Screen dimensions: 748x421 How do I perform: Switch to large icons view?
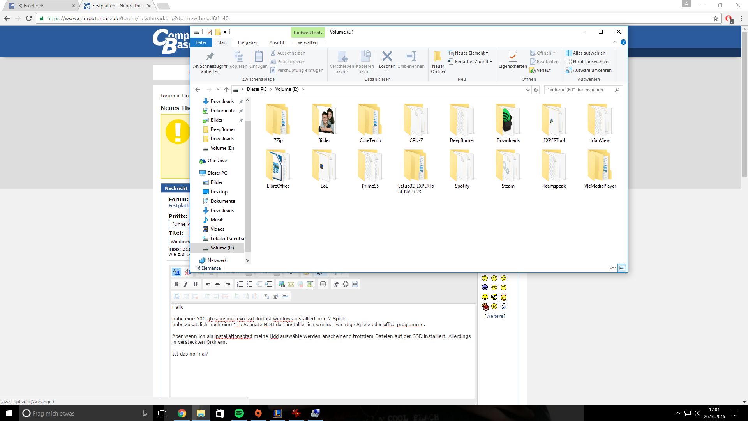(622, 268)
